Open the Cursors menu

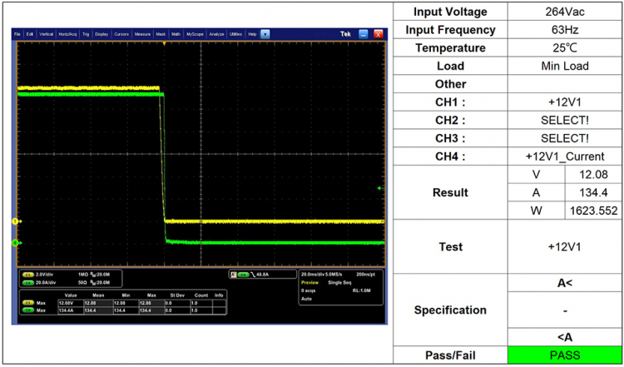[121, 34]
